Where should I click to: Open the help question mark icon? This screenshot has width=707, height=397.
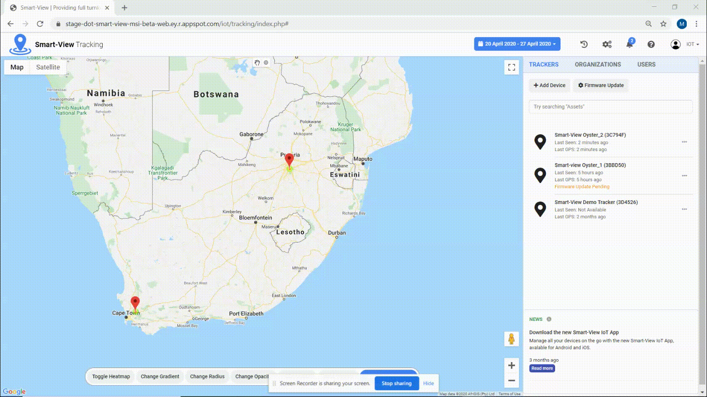(651, 44)
